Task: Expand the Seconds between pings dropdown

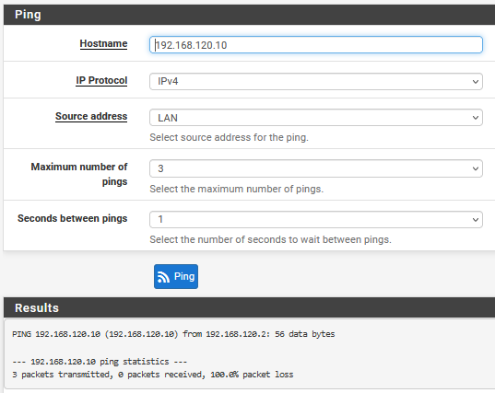Action: click(x=316, y=219)
